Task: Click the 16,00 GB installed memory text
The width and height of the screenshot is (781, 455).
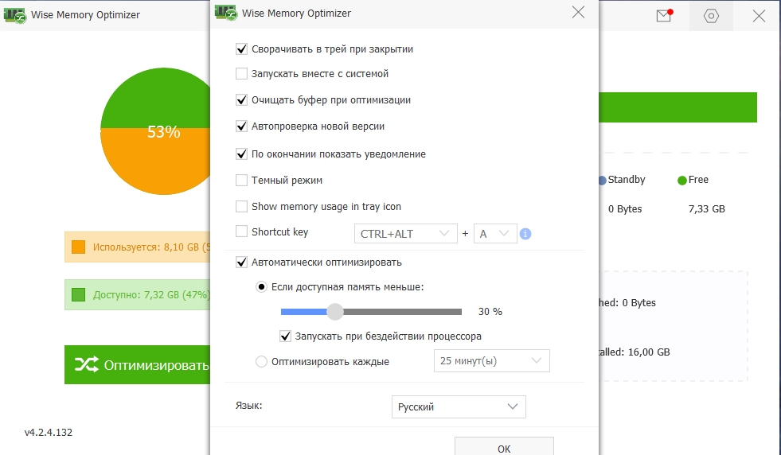Action: (x=649, y=352)
